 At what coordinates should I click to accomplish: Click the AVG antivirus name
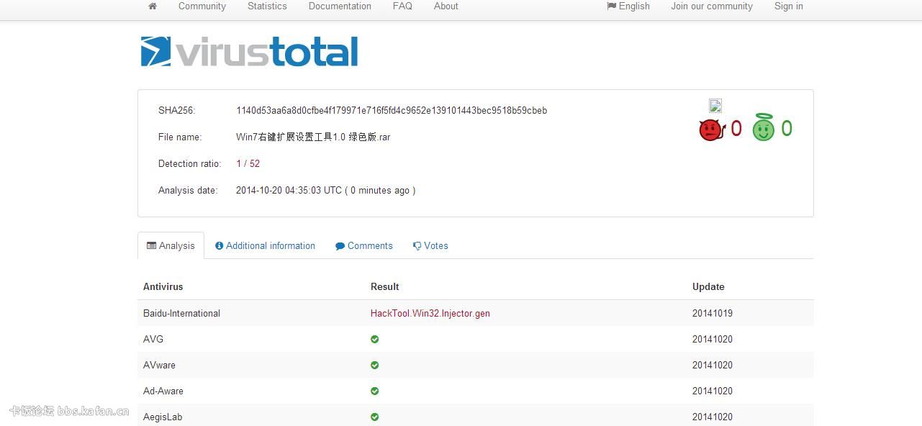point(153,339)
